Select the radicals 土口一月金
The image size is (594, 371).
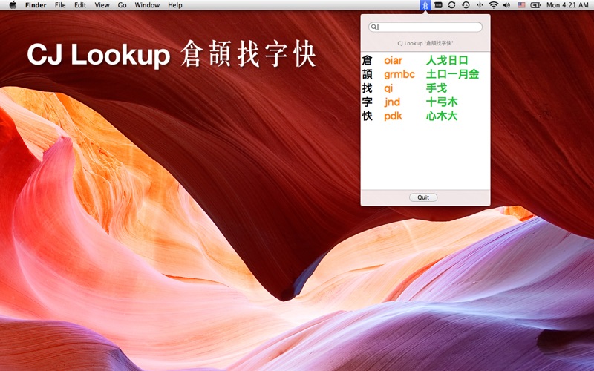453,74
